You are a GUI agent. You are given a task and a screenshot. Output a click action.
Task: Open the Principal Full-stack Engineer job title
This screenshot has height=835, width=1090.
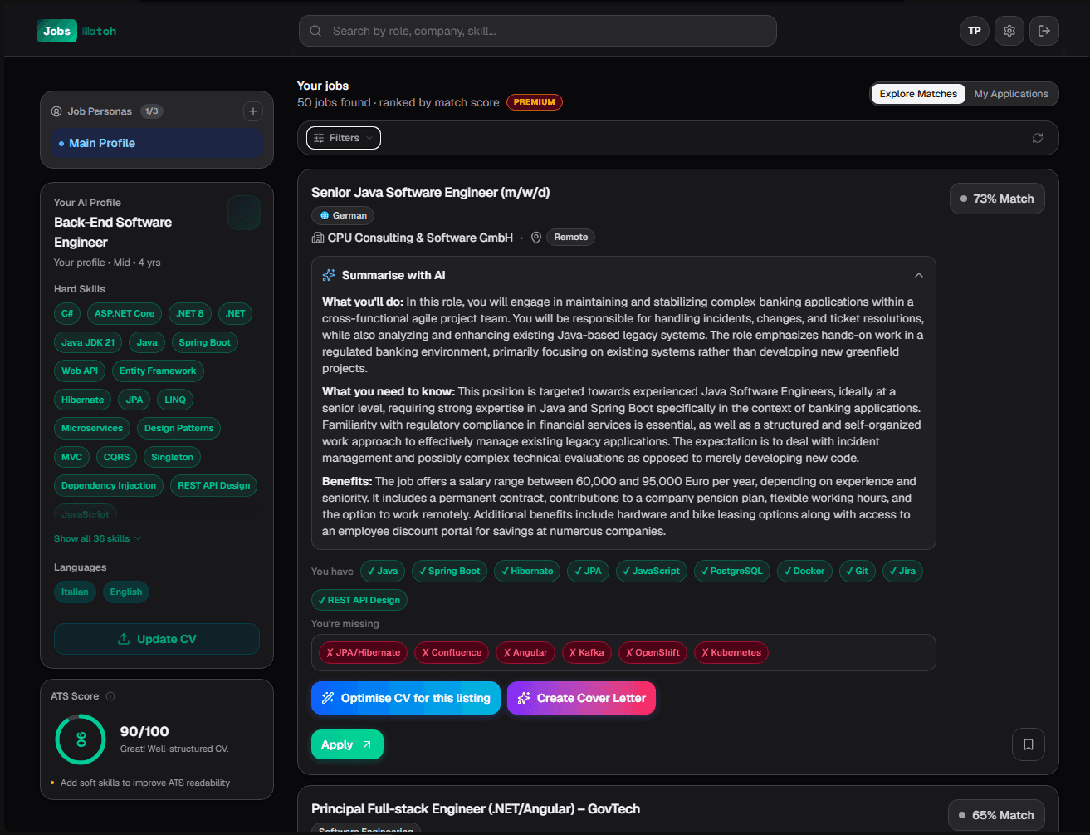pos(476,808)
